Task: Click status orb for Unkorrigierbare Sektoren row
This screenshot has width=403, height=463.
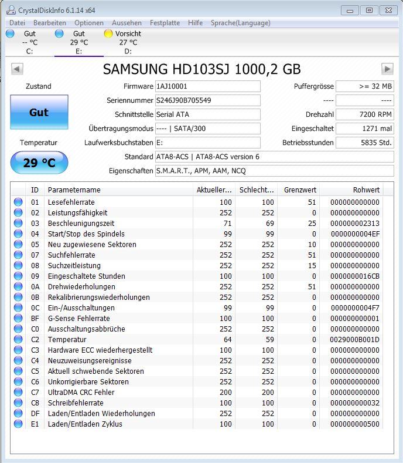Action: (18, 382)
